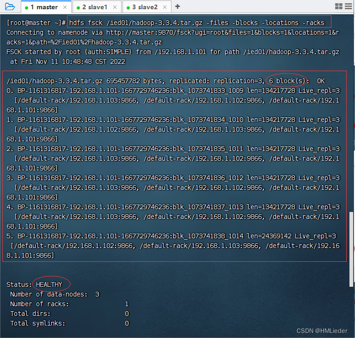The image size is (355, 338).
Task: Click the blk_1073741833_1009 block line
Action: tap(173, 91)
